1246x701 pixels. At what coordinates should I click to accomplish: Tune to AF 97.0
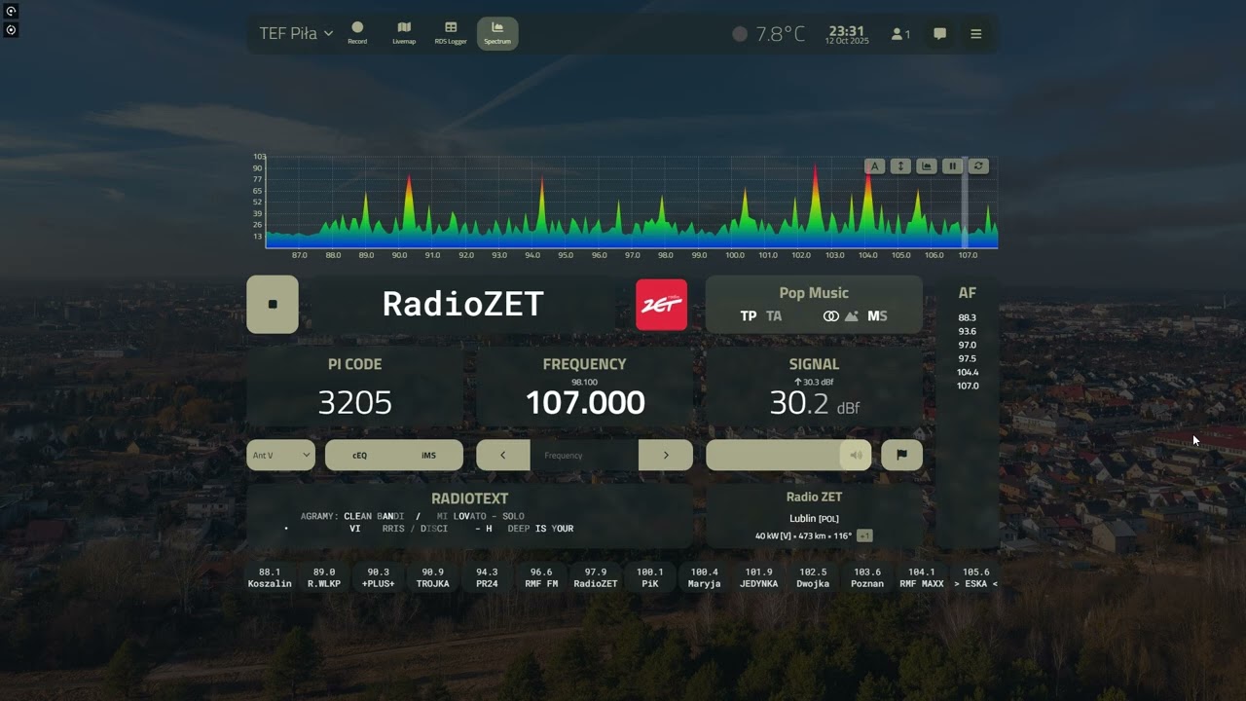[x=967, y=345]
